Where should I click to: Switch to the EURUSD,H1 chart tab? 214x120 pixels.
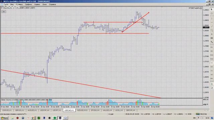(x=7, y=110)
